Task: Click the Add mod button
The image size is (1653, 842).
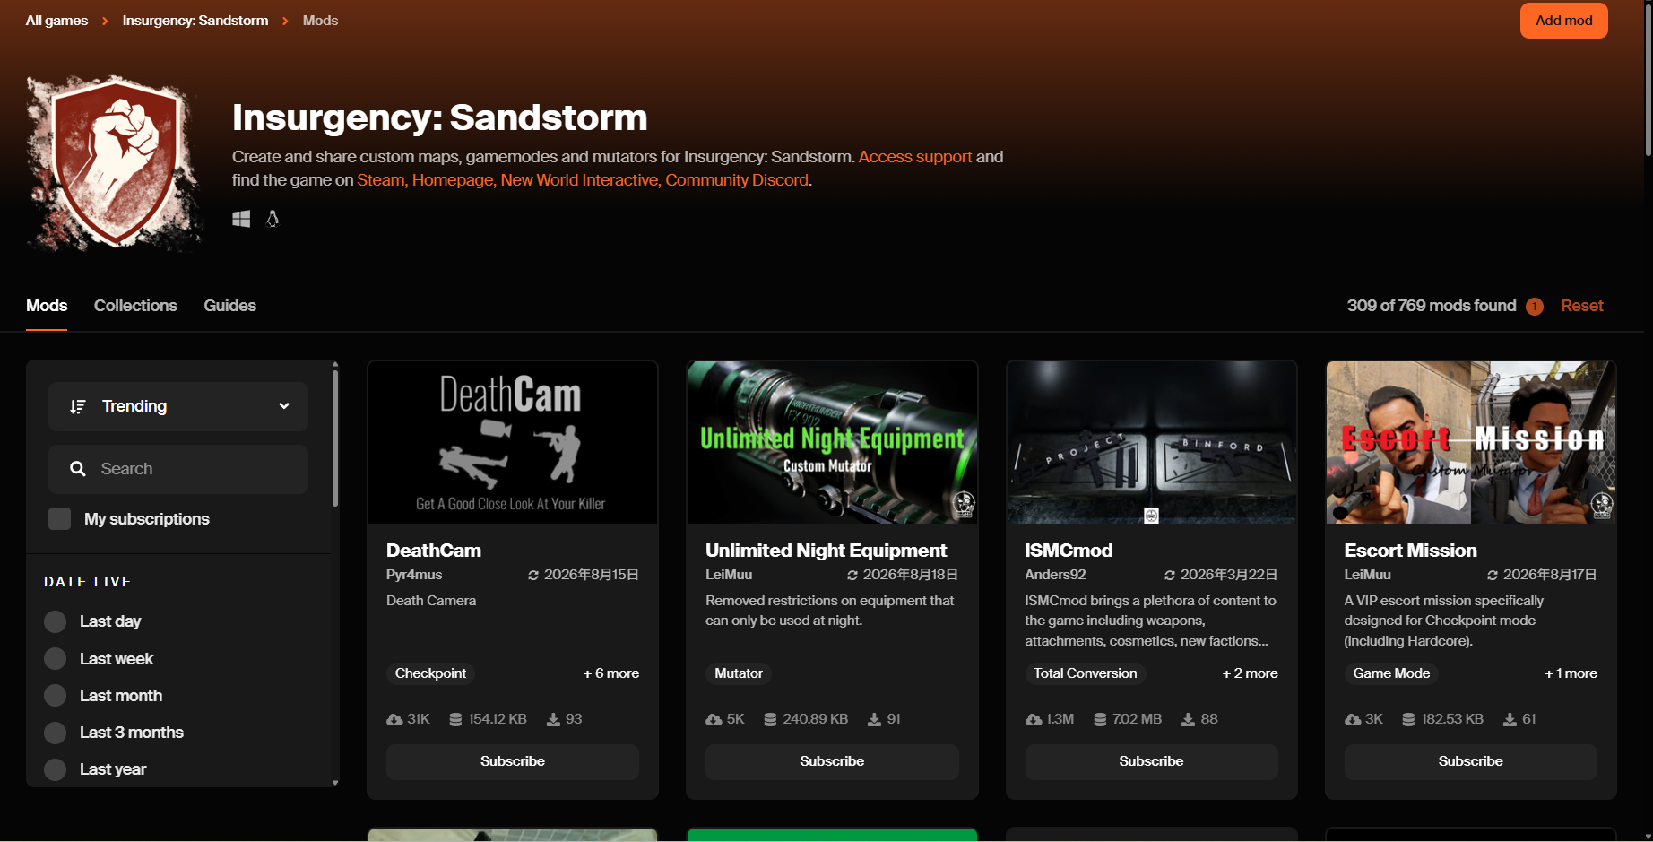Action: 1563,21
